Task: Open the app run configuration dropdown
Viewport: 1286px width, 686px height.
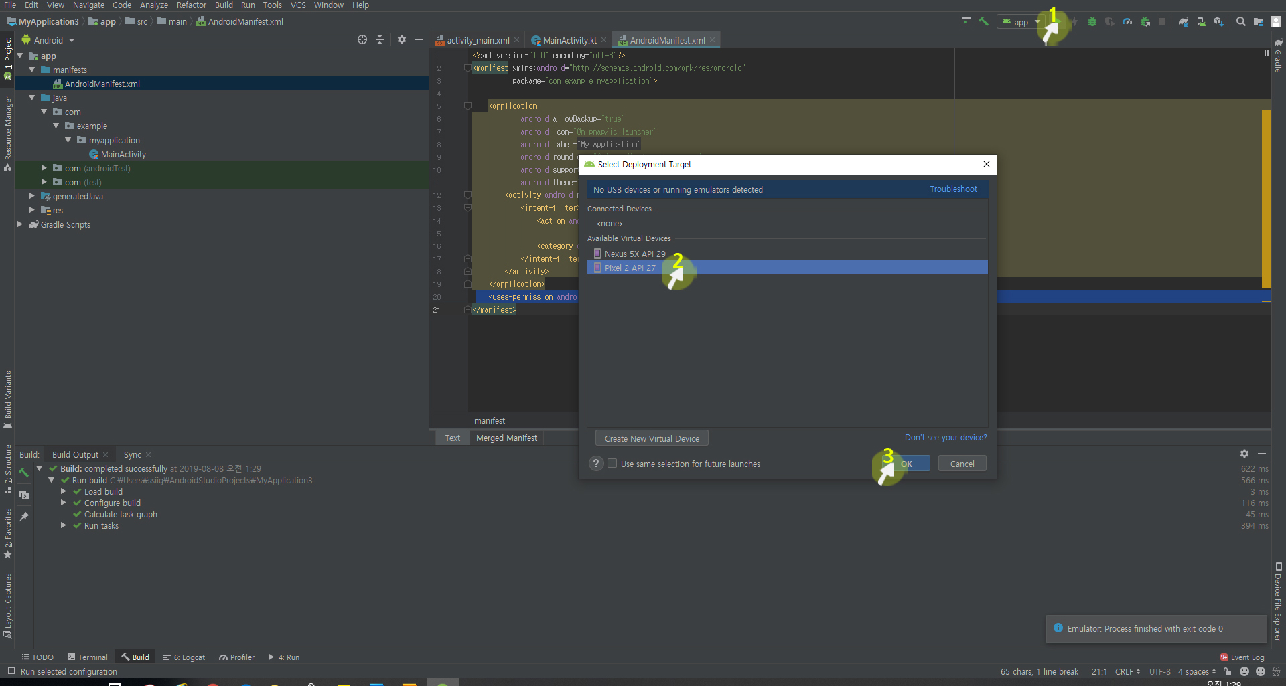Action: click(1021, 22)
